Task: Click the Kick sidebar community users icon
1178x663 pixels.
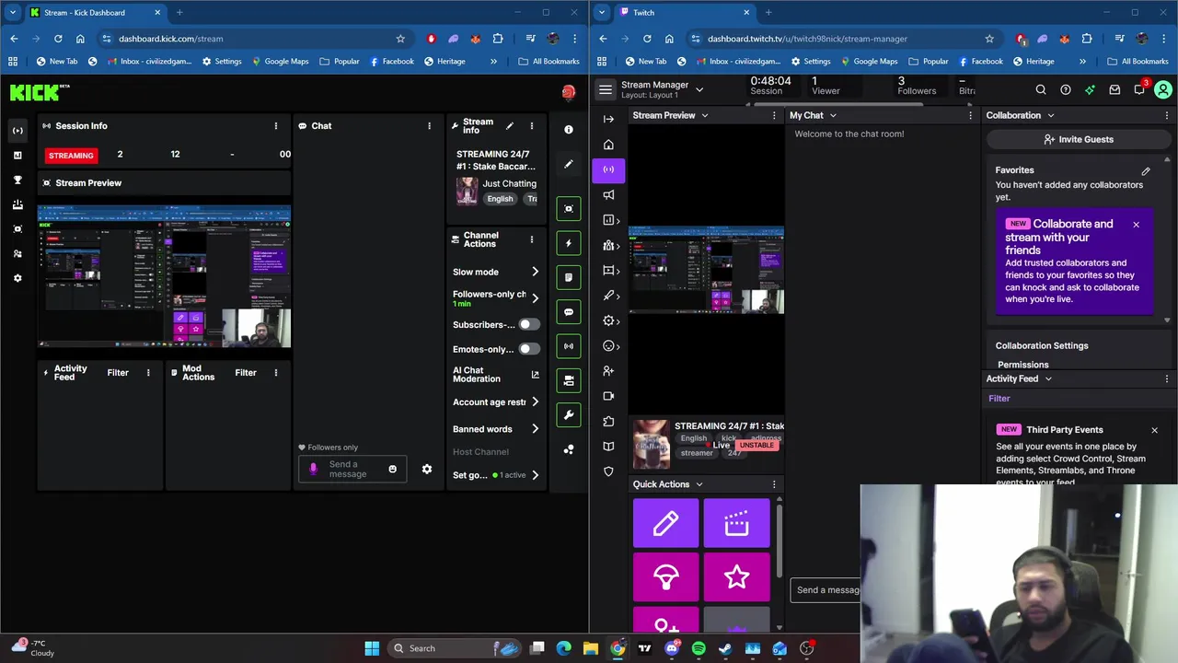Action: point(17,253)
